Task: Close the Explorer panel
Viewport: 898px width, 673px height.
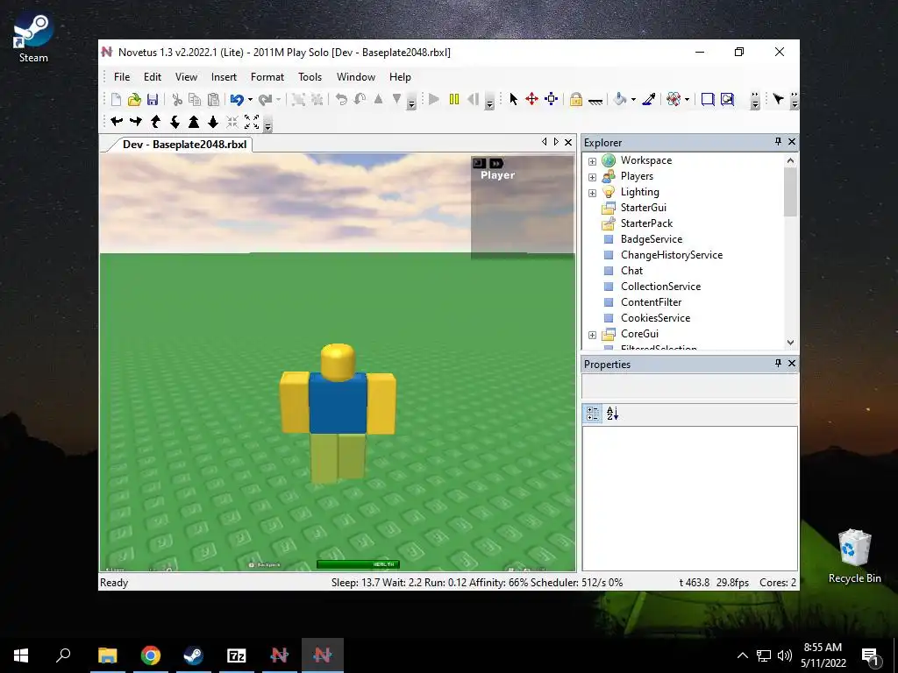Action: tap(792, 141)
